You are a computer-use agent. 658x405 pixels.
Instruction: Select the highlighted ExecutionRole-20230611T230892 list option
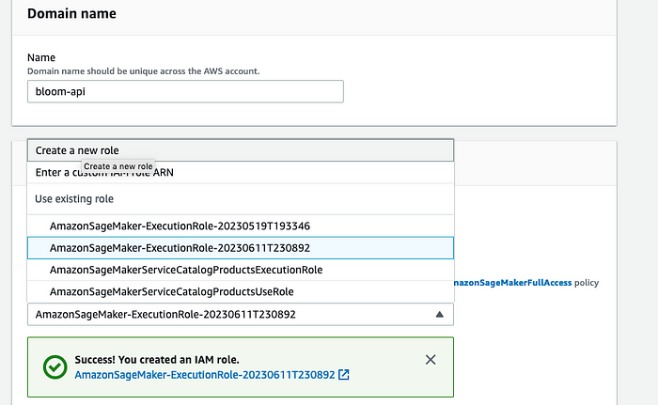[x=180, y=248]
